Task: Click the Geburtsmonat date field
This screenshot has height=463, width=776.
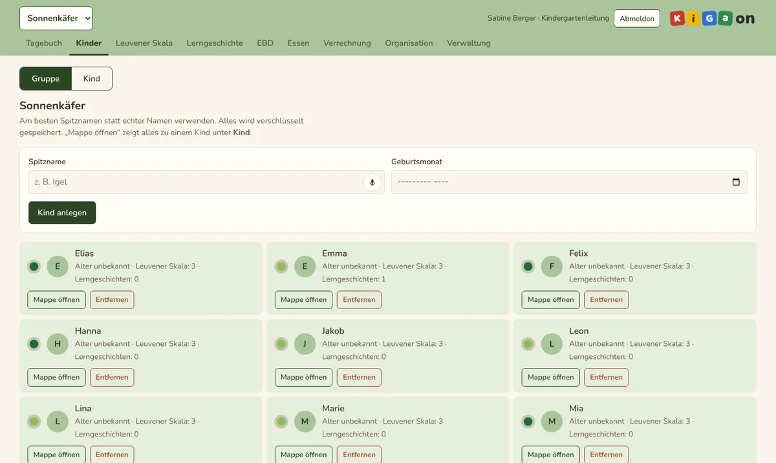Action: (569, 182)
